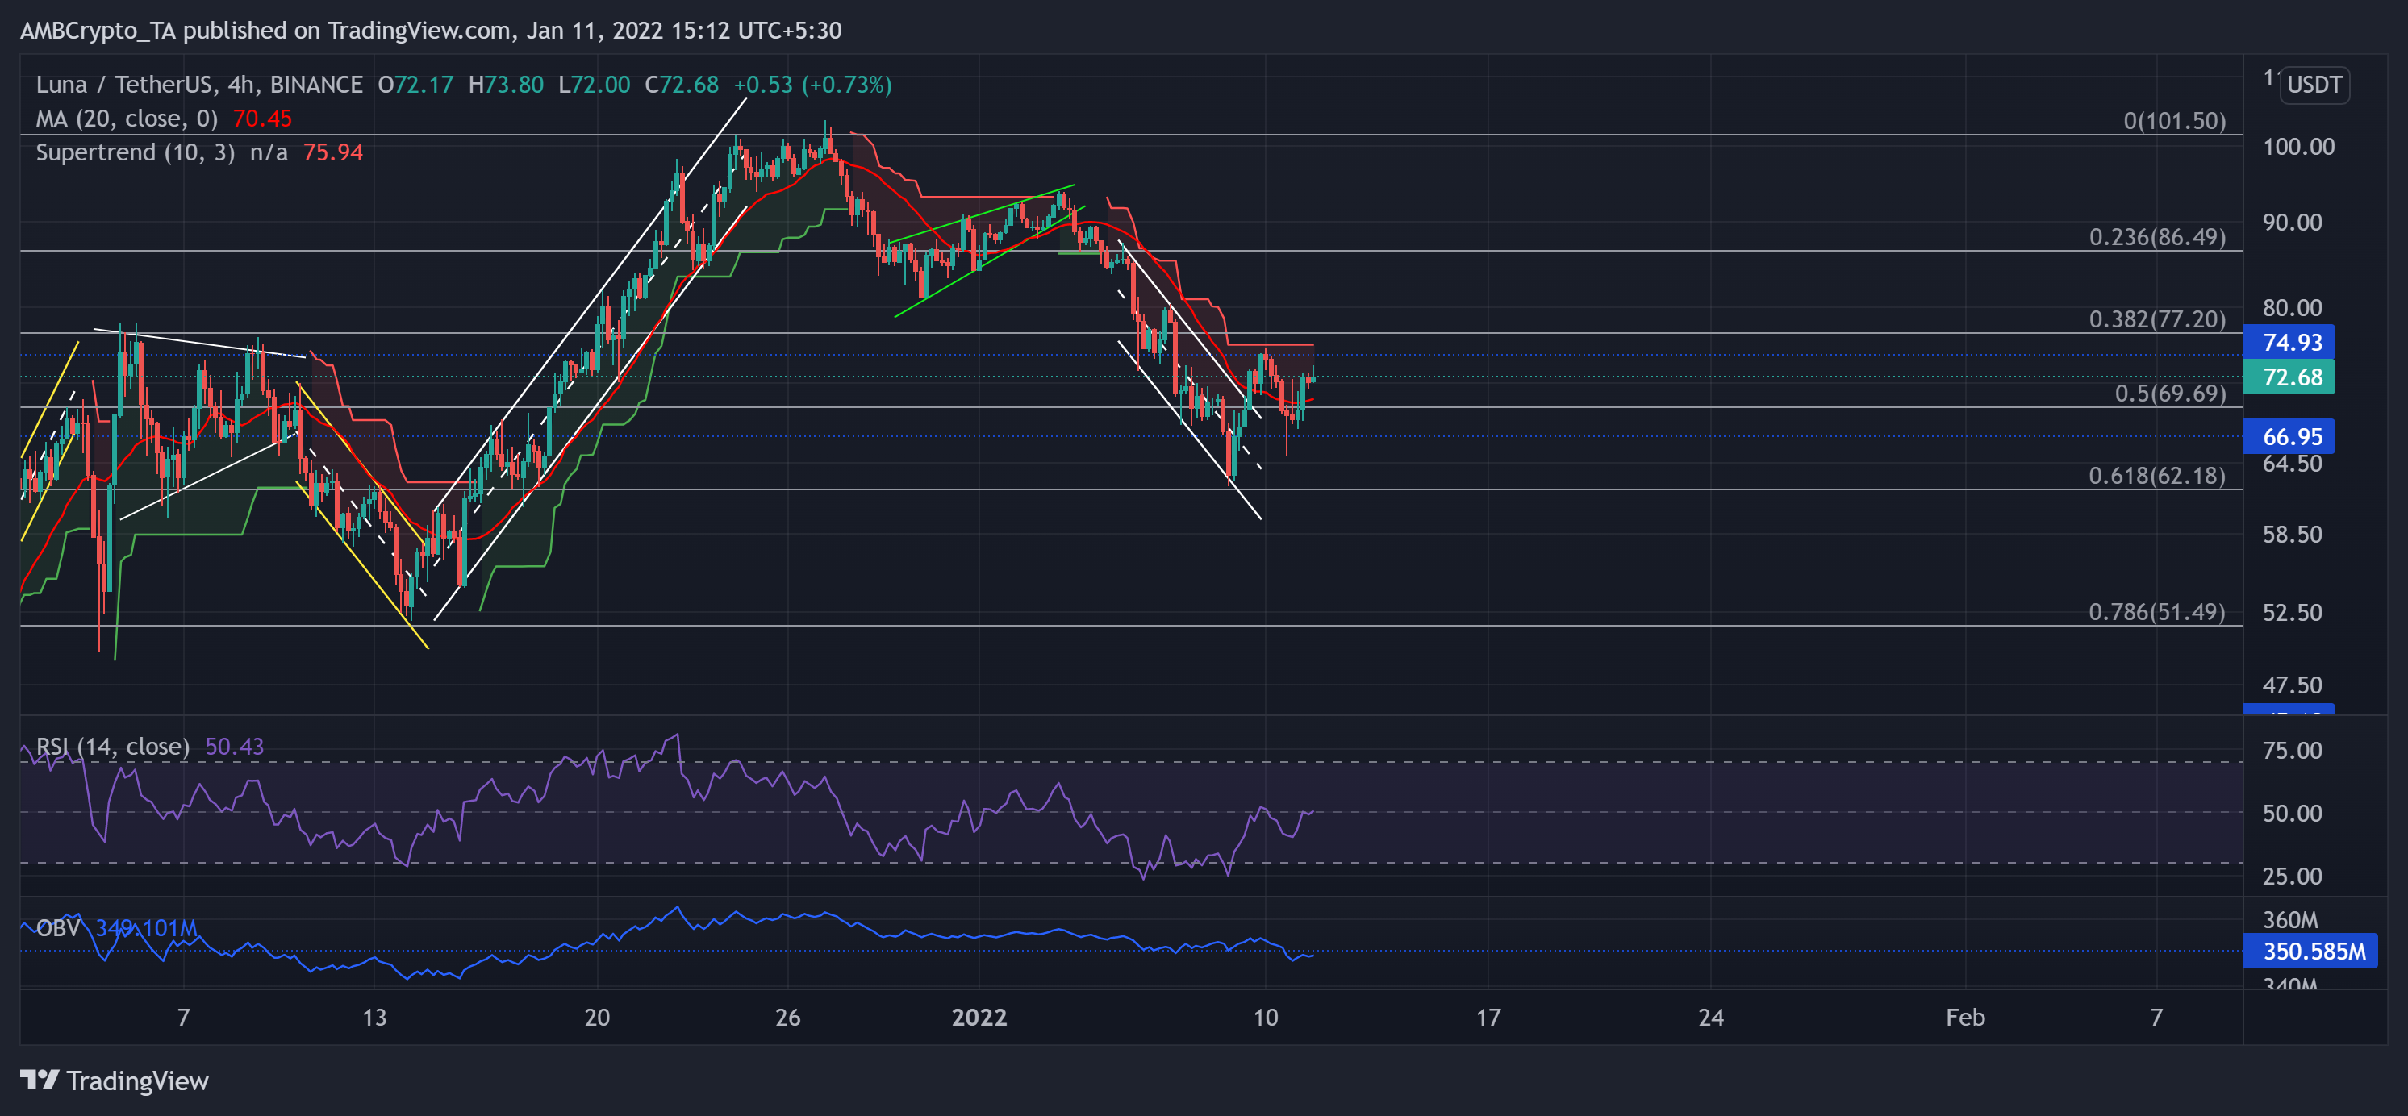Click the 90.00 price axis label
Viewport: 2408px width, 1116px height.
[2291, 223]
